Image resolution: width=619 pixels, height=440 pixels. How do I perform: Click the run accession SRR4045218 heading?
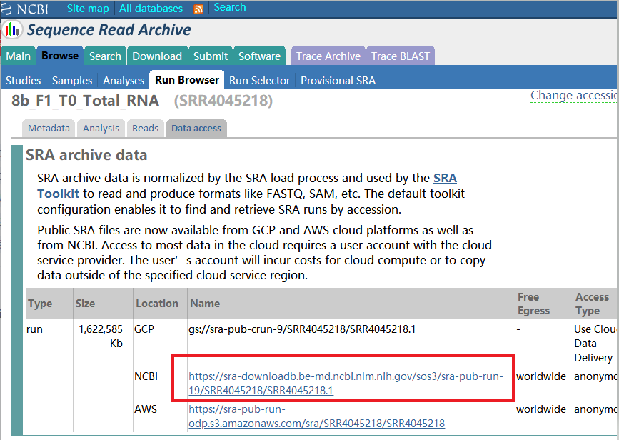tap(223, 101)
